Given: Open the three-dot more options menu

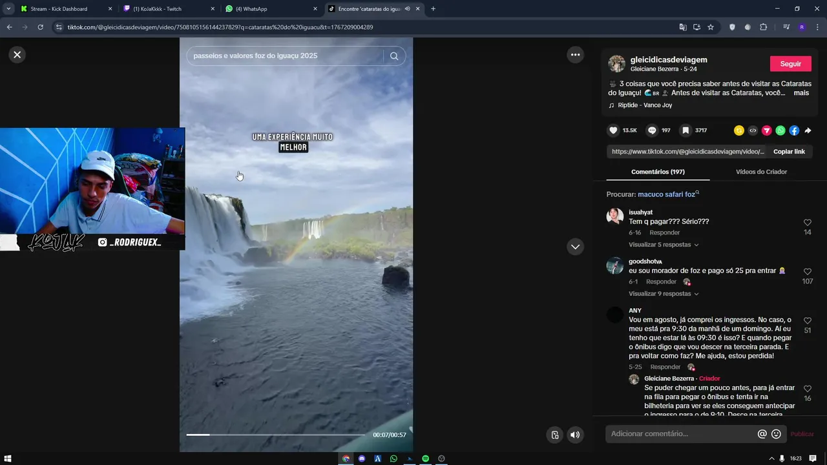Looking at the screenshot, I should (x=575, y=55).
